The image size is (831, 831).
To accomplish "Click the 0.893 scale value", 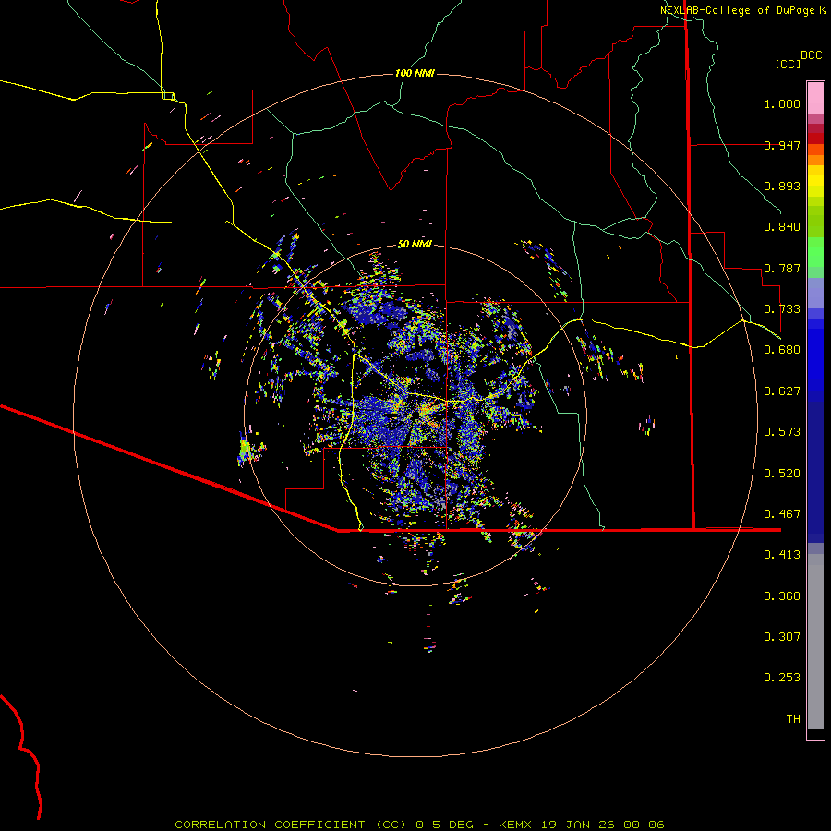I will coord(782,186).
